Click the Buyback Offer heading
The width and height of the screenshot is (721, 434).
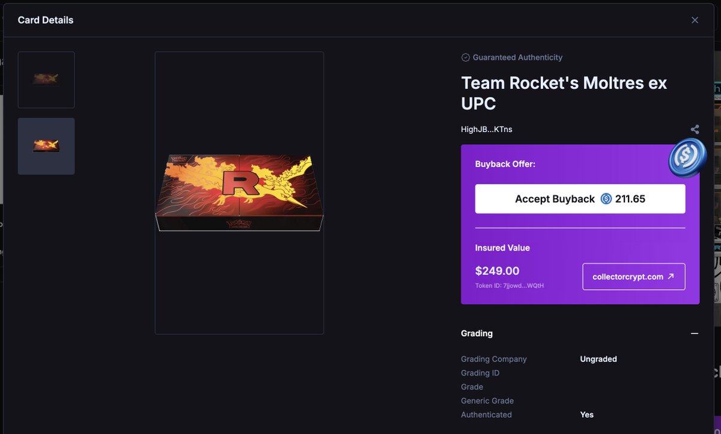pyautogui.click(x=505, y=164)
